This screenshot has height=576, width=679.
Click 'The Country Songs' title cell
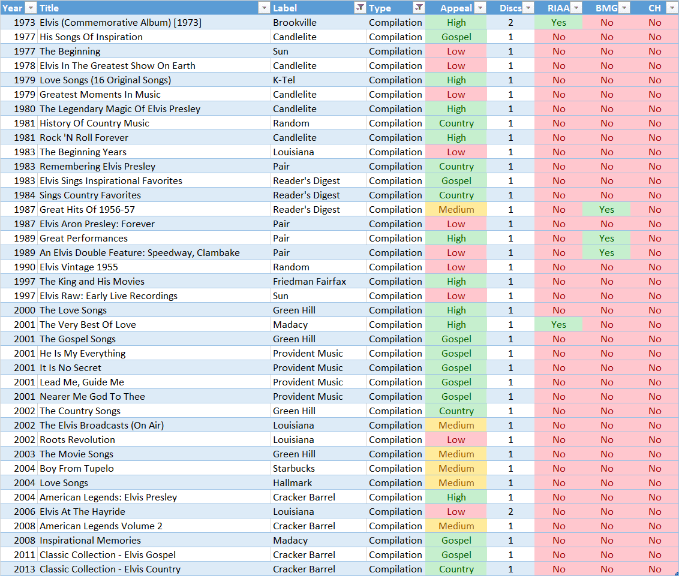point(154,411)
